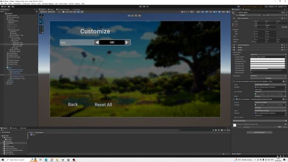Select Favorites in the Project panel
The height and width of the screenshot is (162, 288).
(x=7, y=132)
